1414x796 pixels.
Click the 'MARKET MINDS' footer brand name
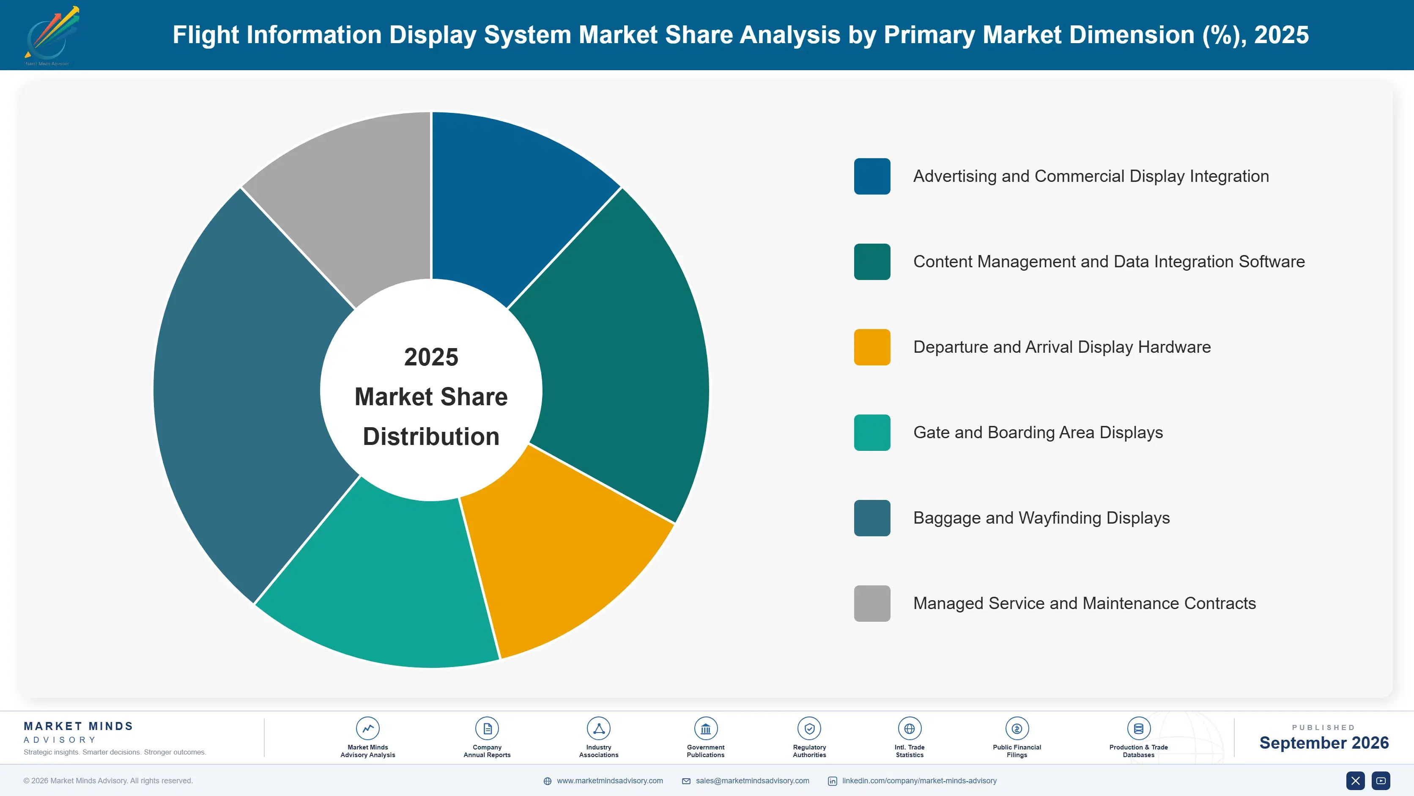pos(79,726)
